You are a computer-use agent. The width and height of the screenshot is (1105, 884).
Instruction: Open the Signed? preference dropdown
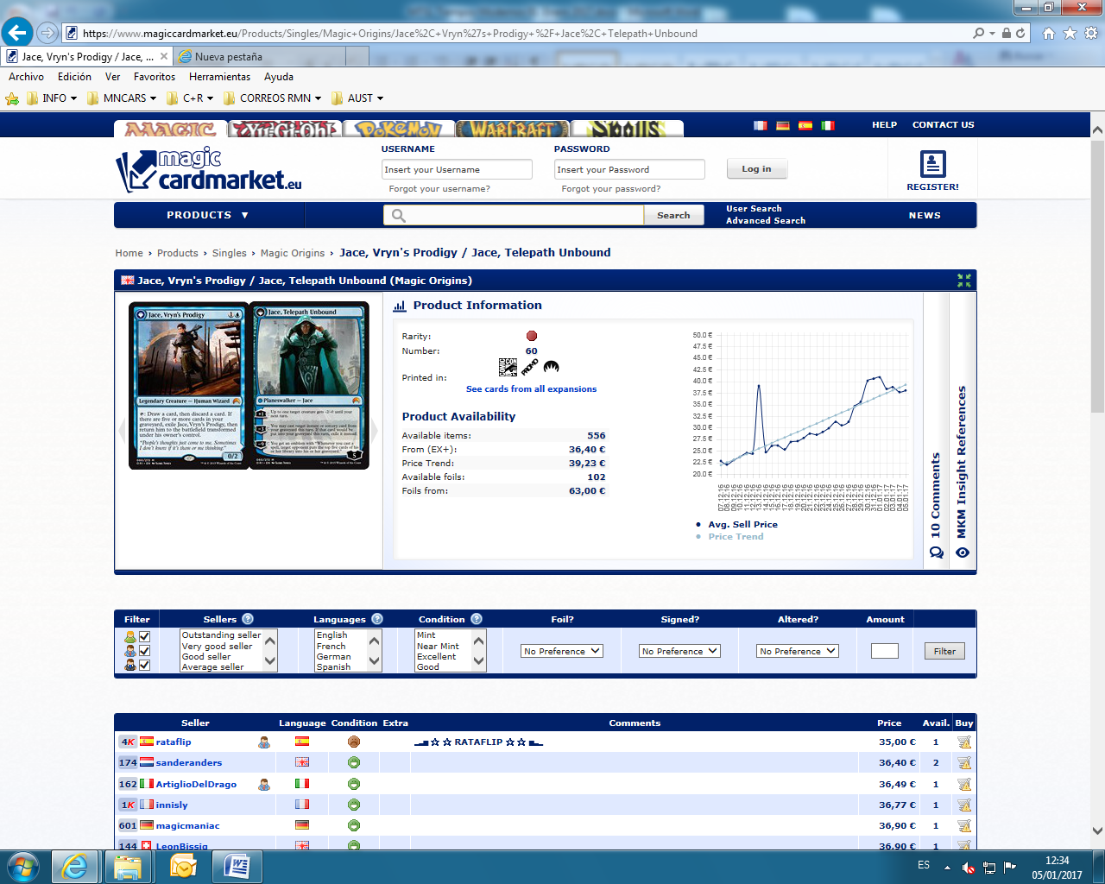(x=679, y=651)
